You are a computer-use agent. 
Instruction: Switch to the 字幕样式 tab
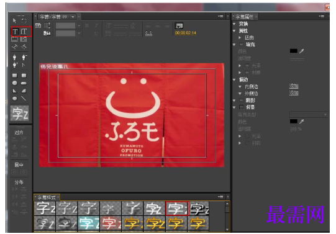pos(47,197)
